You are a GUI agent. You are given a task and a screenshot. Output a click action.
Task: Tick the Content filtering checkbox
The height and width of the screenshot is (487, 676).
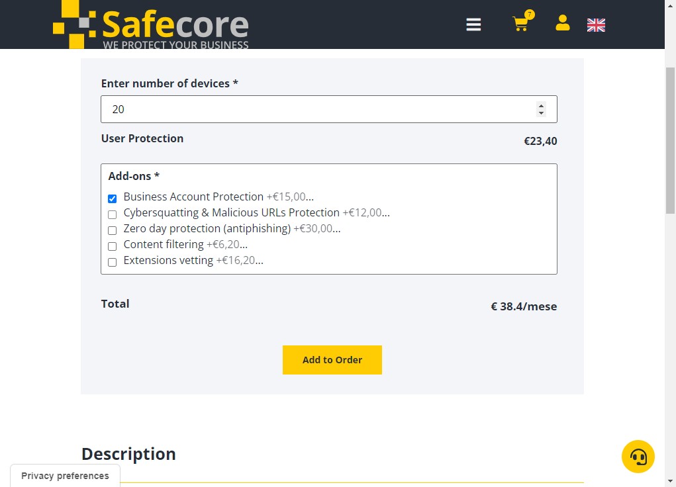point(112,247)
